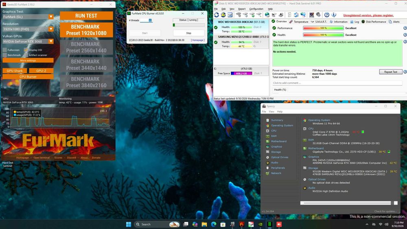Open the Help menu in Speccy
This screenshot has height=229, width=407.
coord(280,111)
